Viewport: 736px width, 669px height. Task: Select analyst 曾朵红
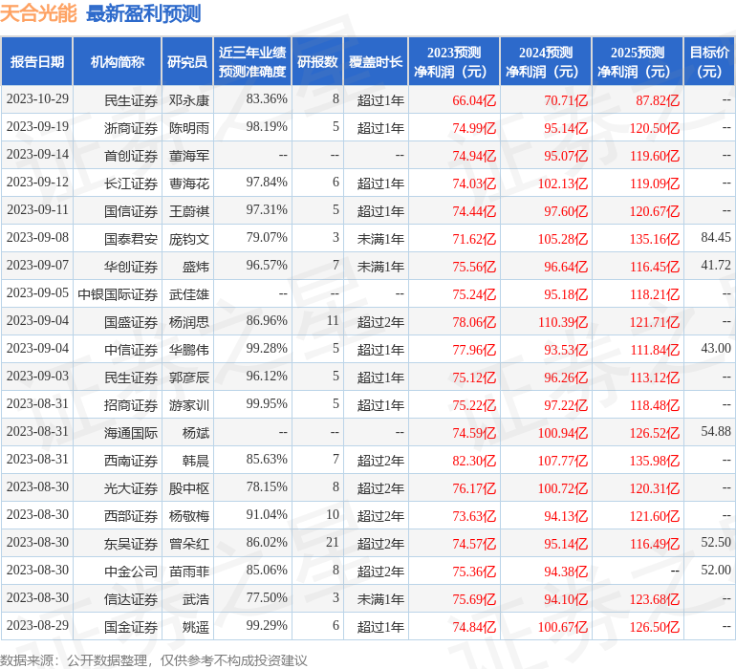[x=189, y=543]
